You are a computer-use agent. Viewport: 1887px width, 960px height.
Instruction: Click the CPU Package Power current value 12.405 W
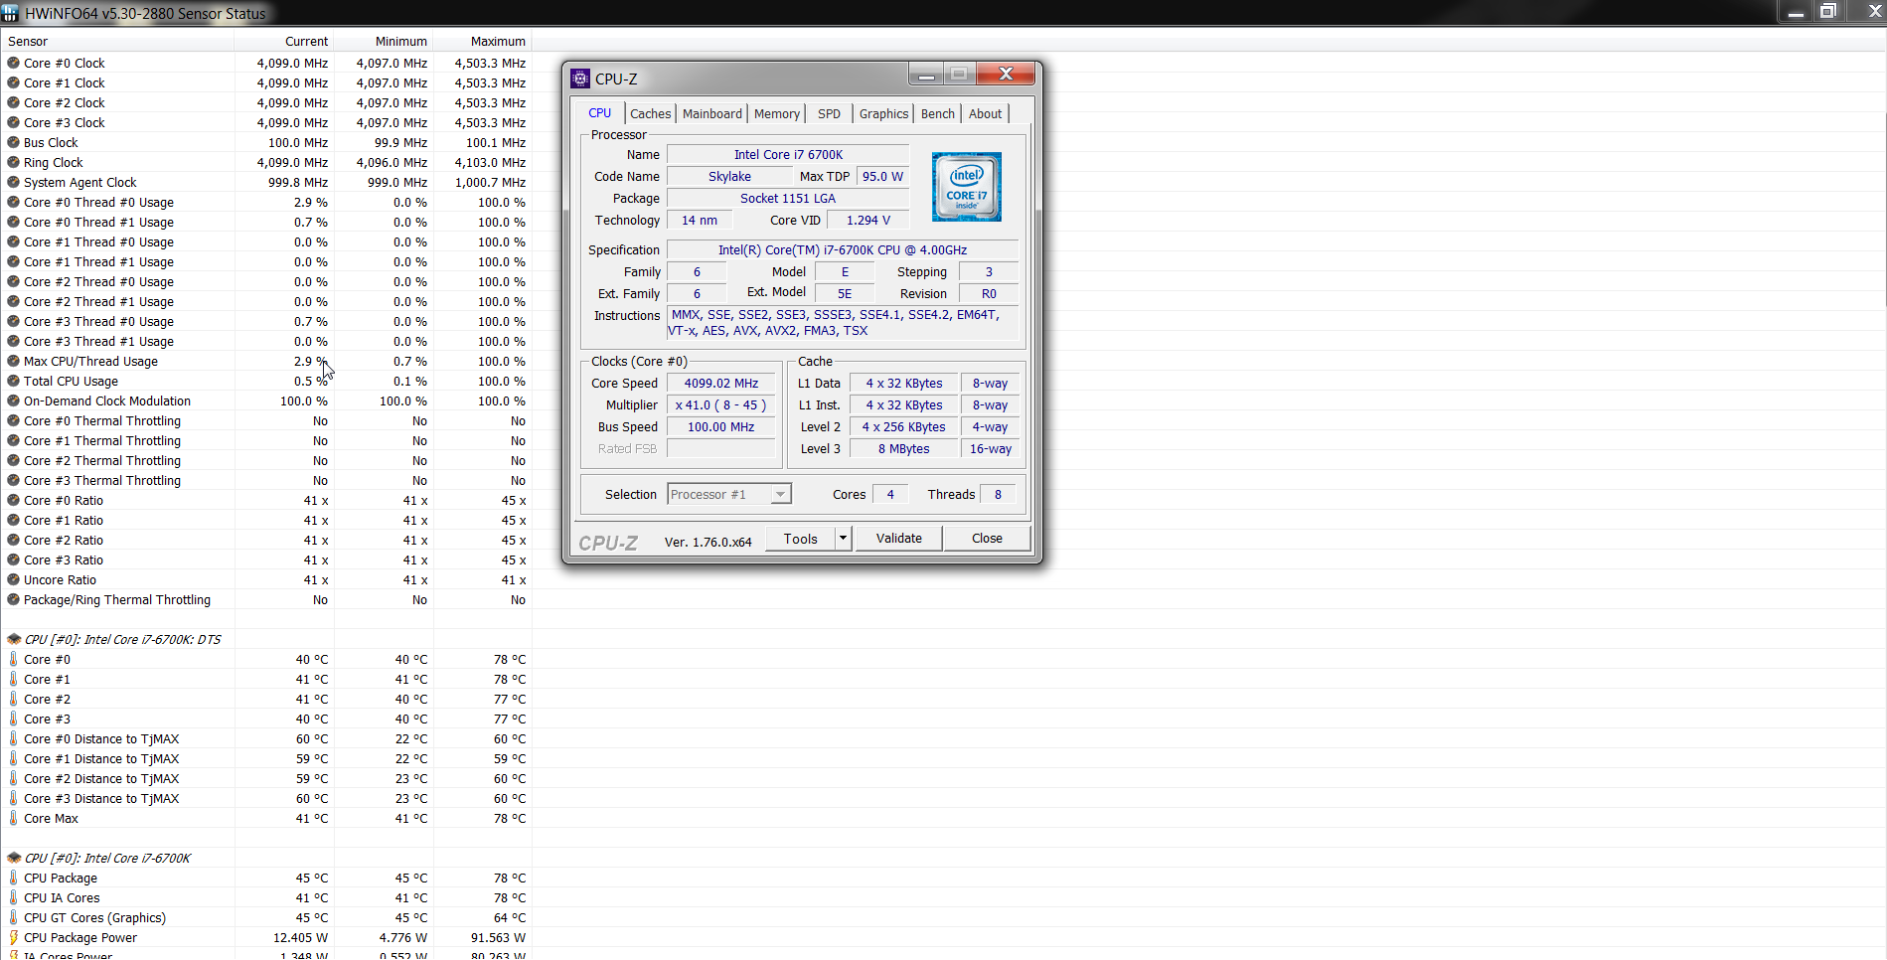[x=300, y=938]
